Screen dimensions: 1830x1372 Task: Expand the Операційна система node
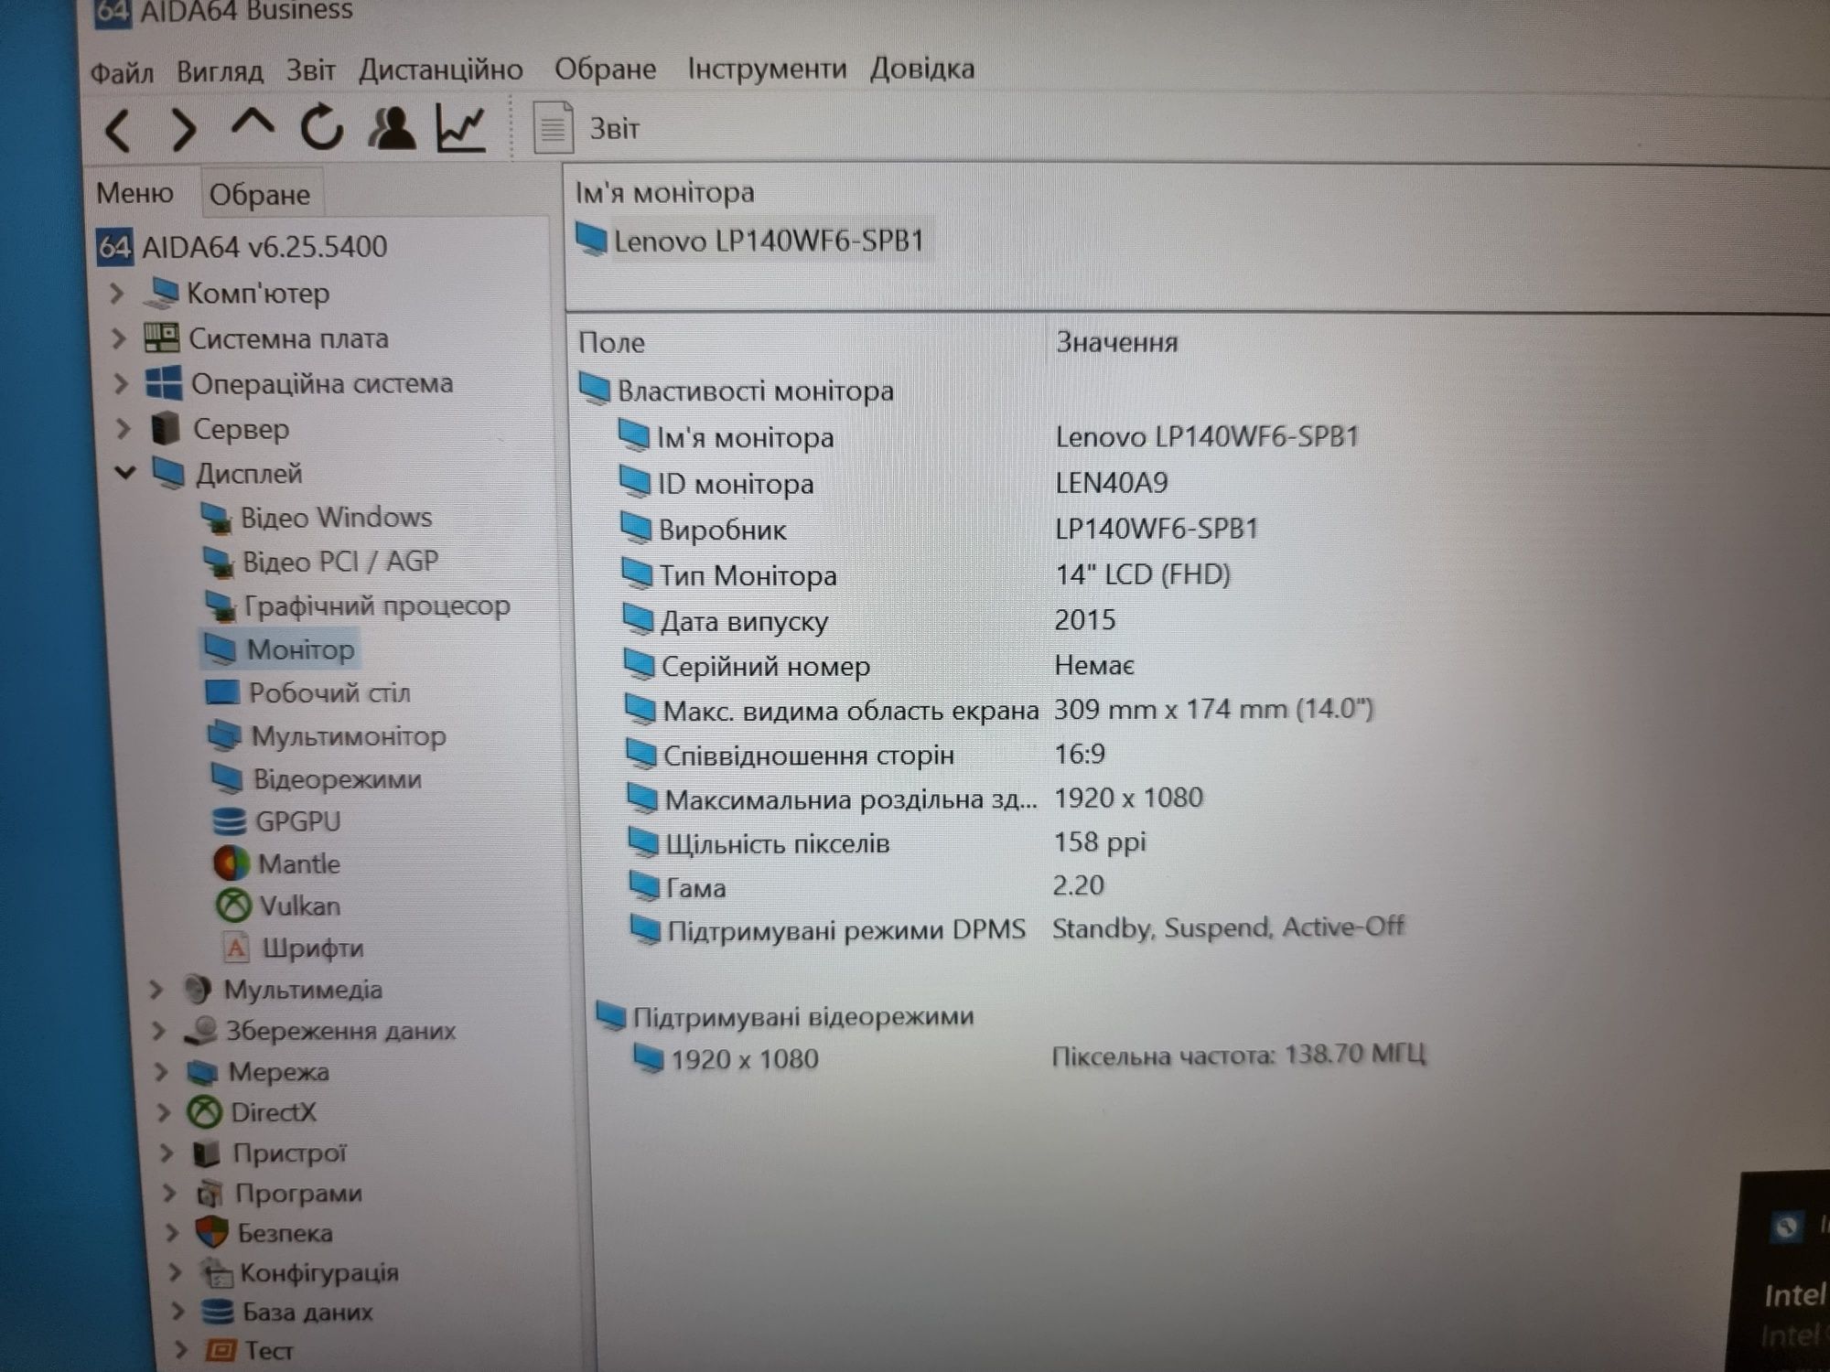click(120, 383)
